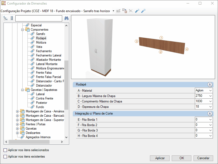This screenshot has width=218, height=164.
Task: Select Moldura in the Componentes tree
Action: [x=41, y=42]
